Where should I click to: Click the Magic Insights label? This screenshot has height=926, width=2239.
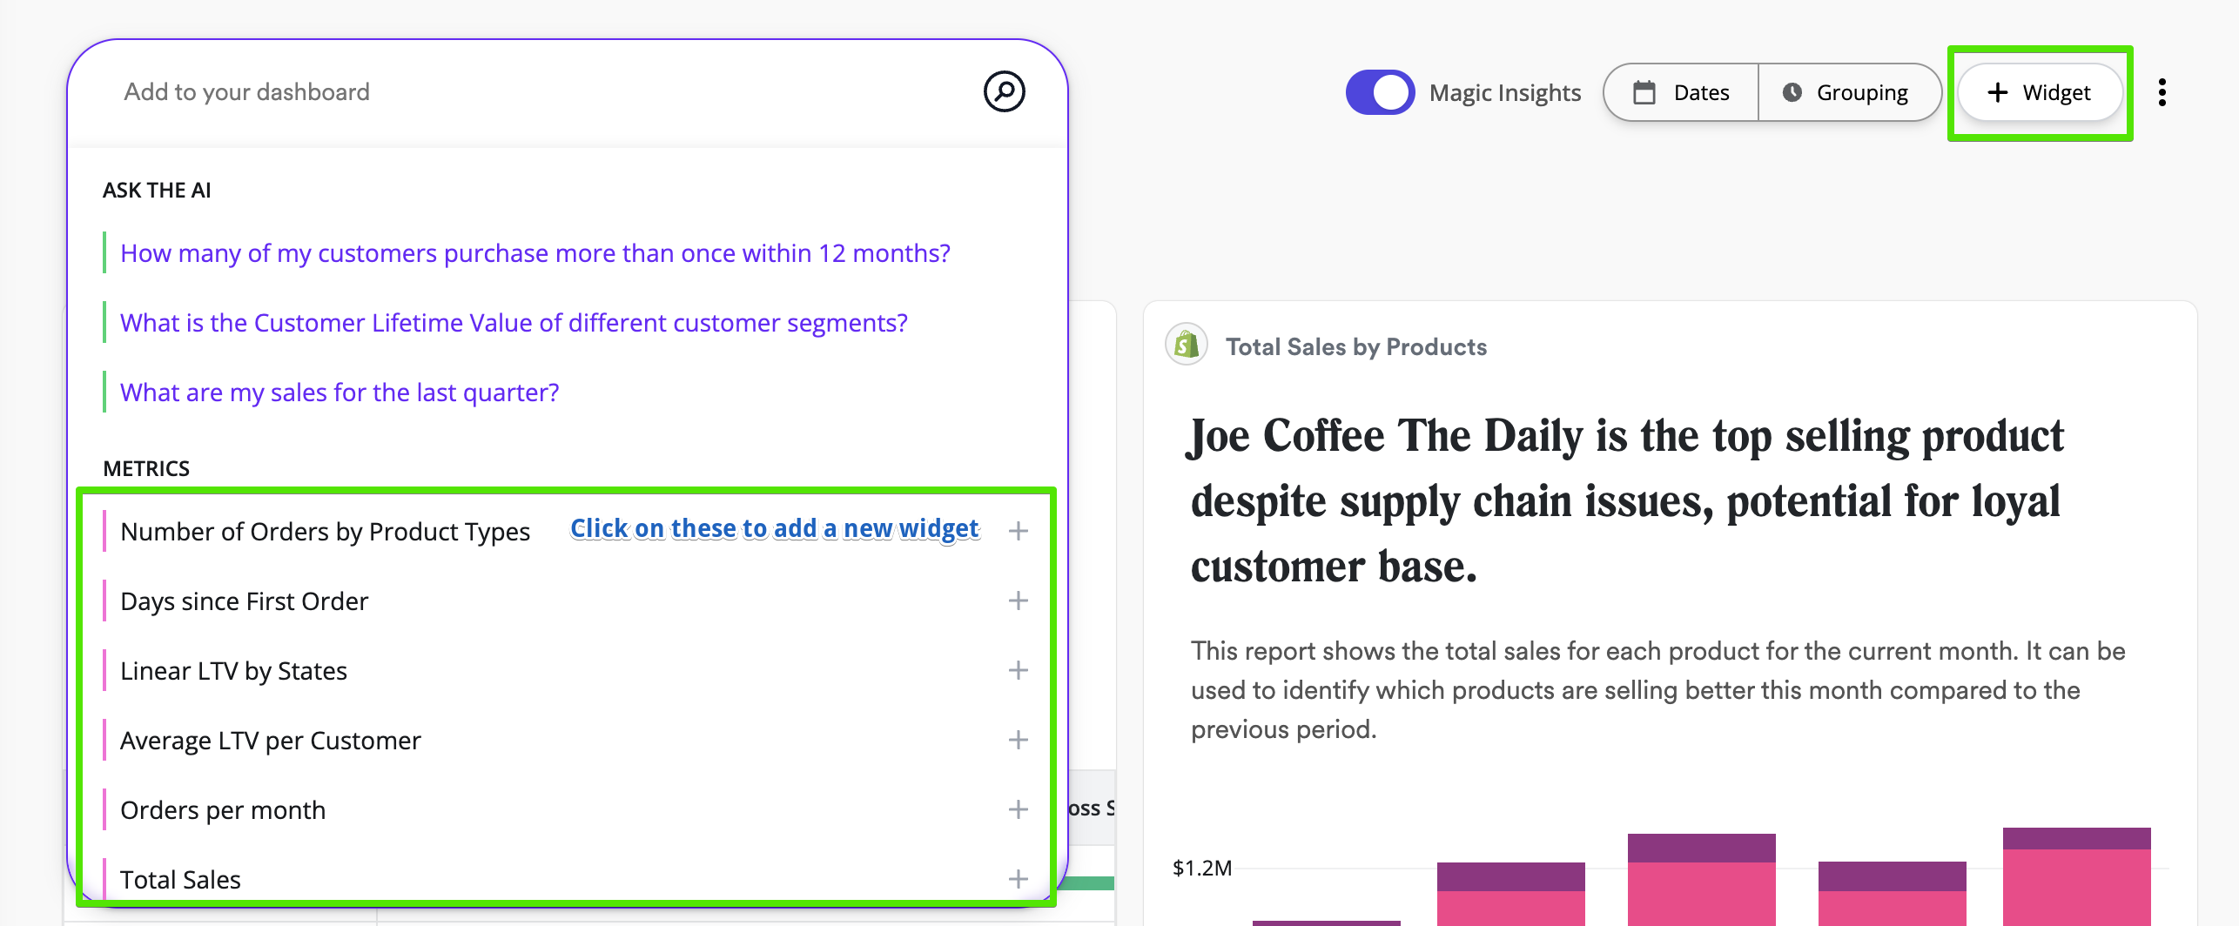pyautogui.click(x=1505, y=93)
